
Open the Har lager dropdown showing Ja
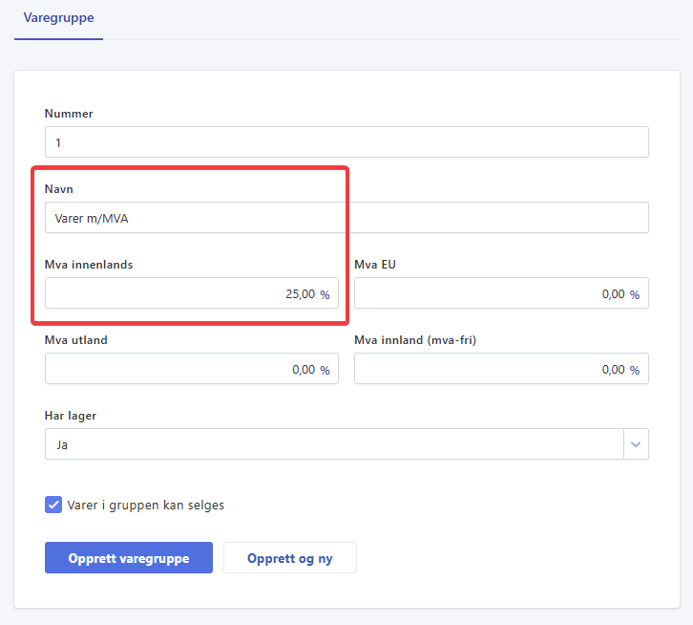pyautogui.click(x=334, y=444)
